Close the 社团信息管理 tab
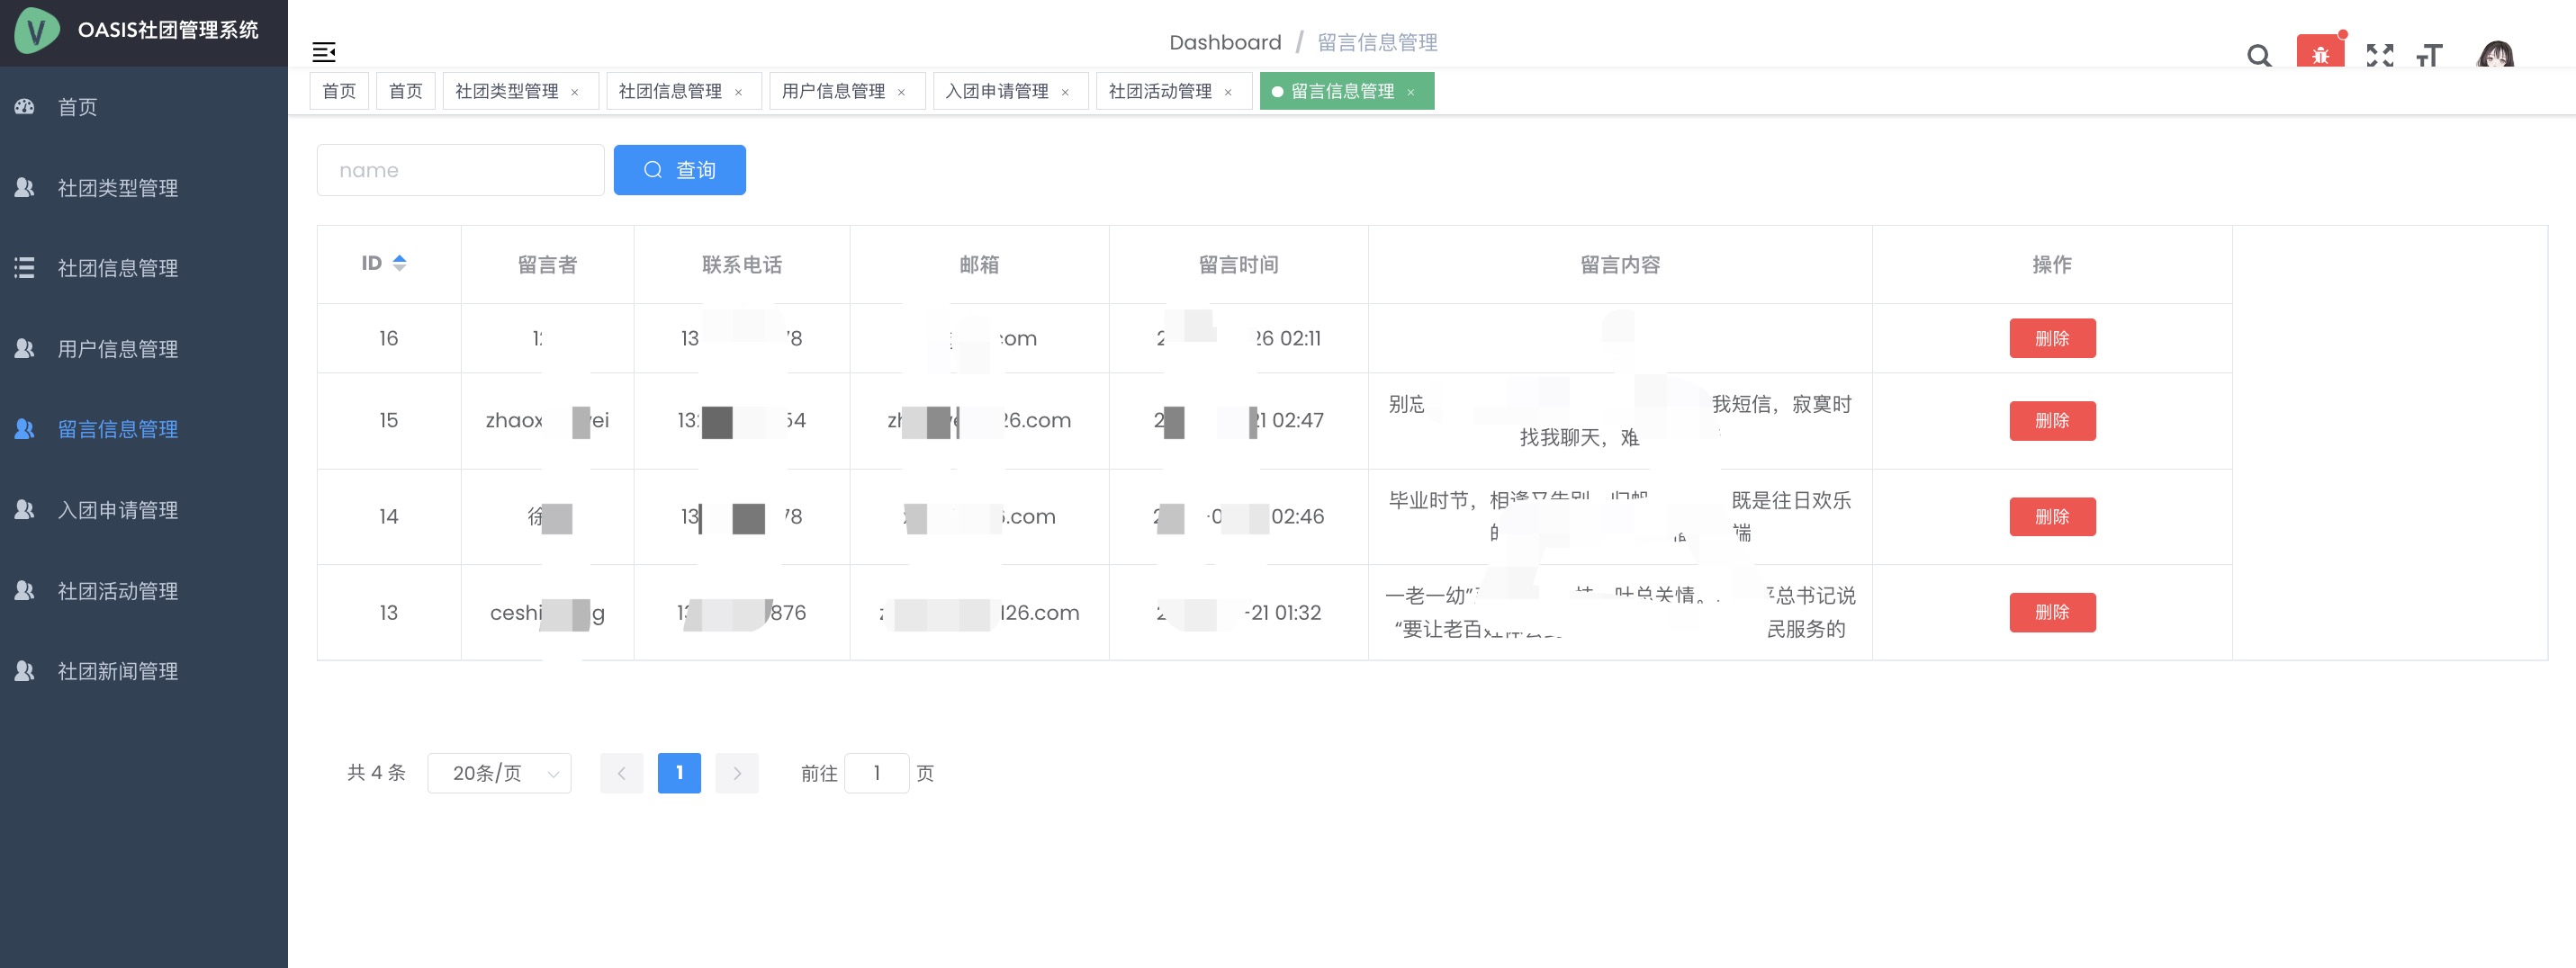 click(738, 92)
